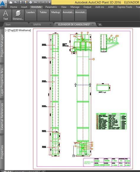Open the View ribbon tab
Viewport: 140px width, 172px height.
(64, 7)
